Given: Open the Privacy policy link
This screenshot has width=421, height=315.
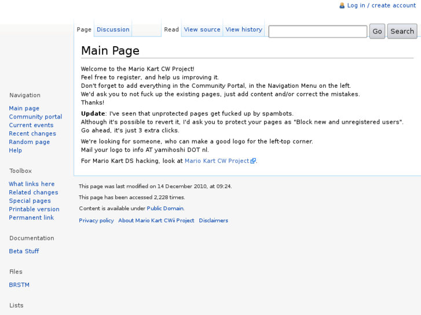Looking at the screenshot, I should pos(96,220).
